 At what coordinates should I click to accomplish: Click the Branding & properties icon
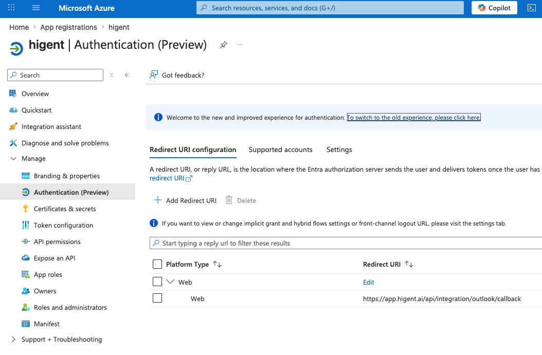coord(26,176)
